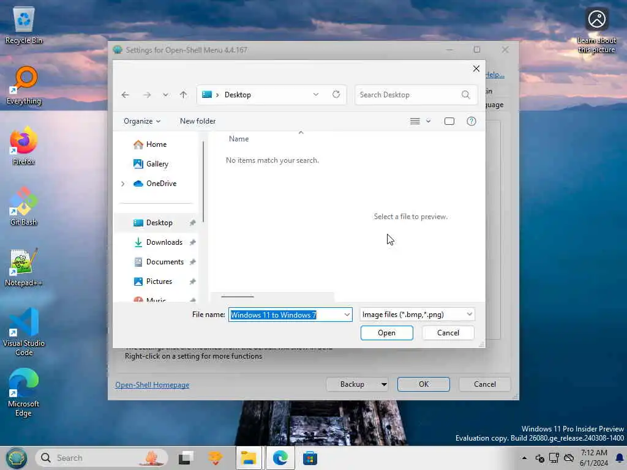This screenshot has width=627, height=470.
Task: Select Gallery in navigation pane
Action: point(157,164)
